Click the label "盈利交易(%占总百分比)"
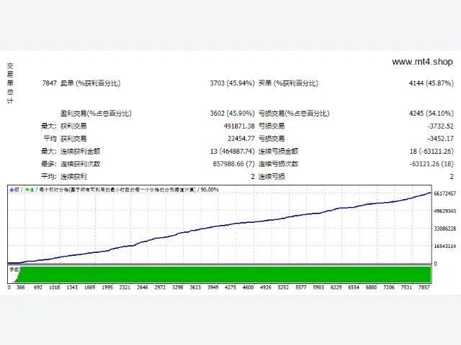 tap(96, 114)
